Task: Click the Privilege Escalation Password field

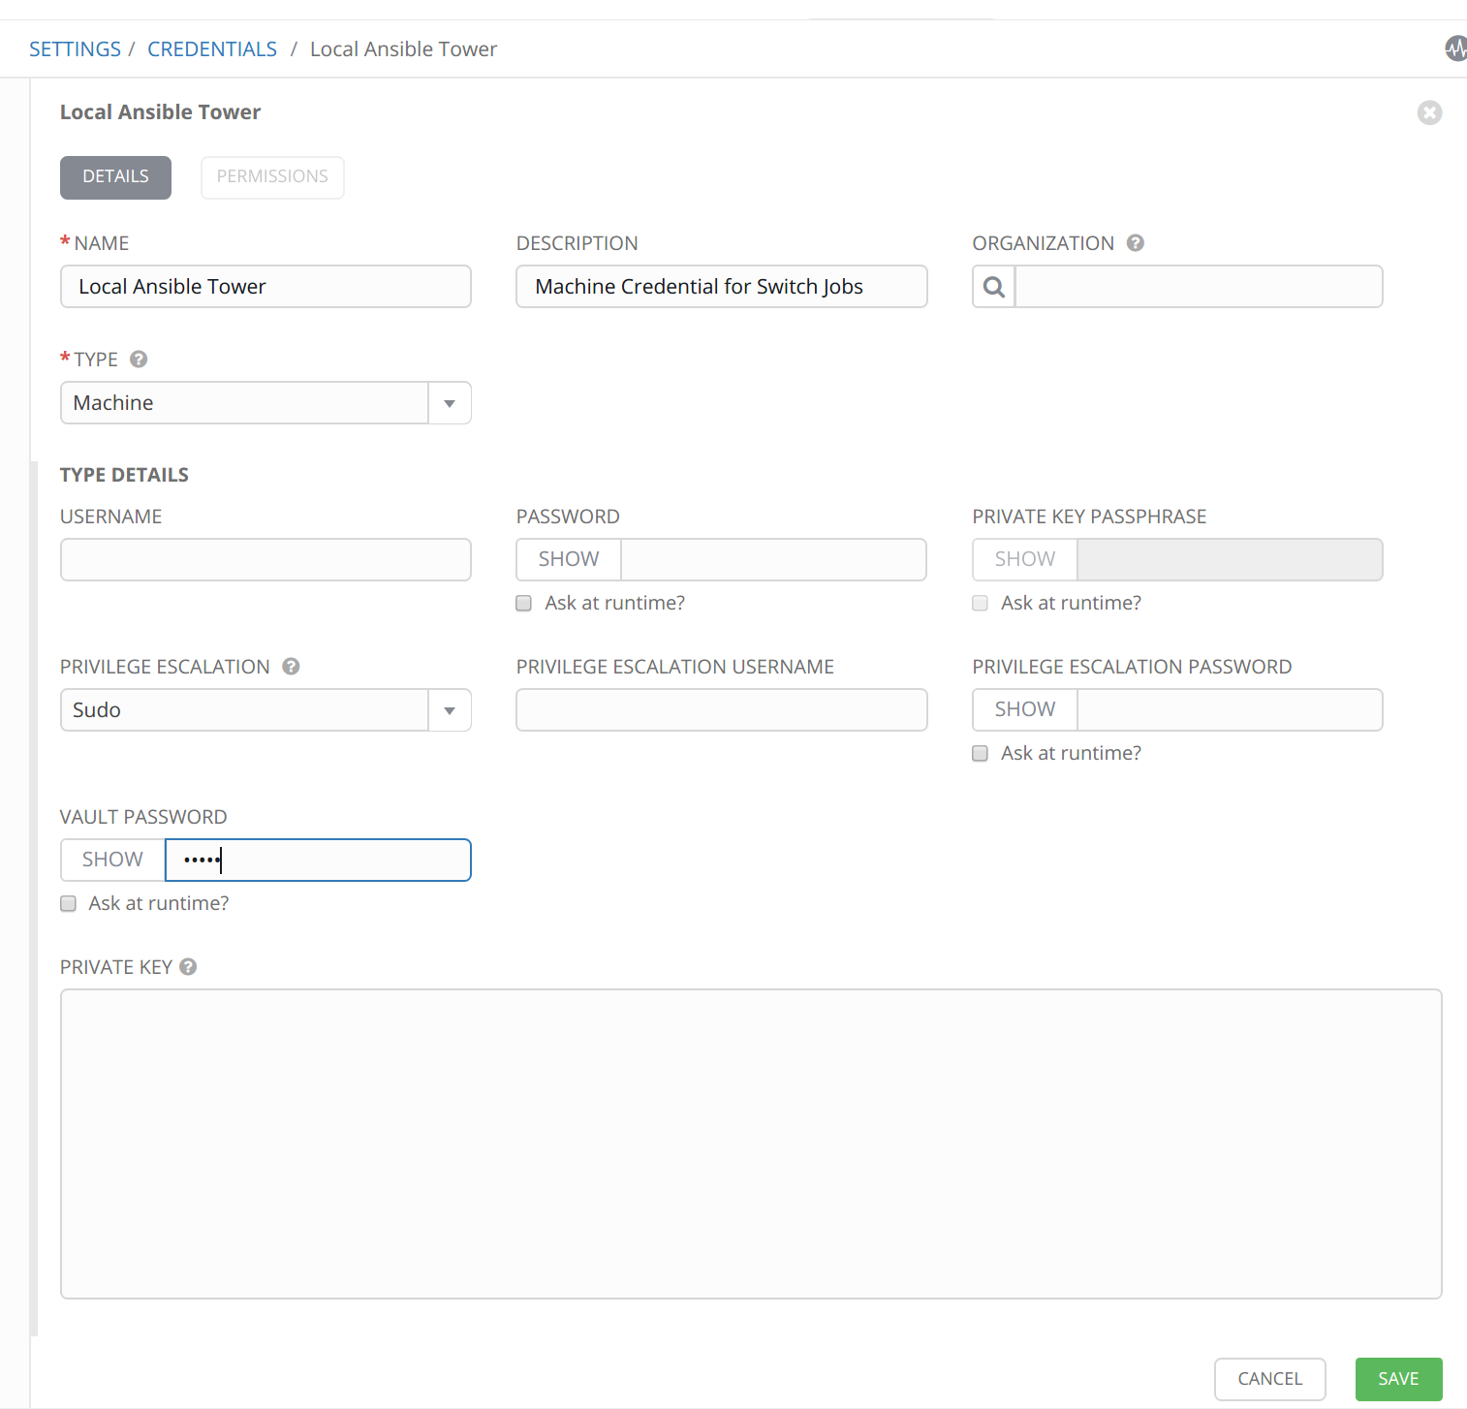Action: pos(1230,710)
